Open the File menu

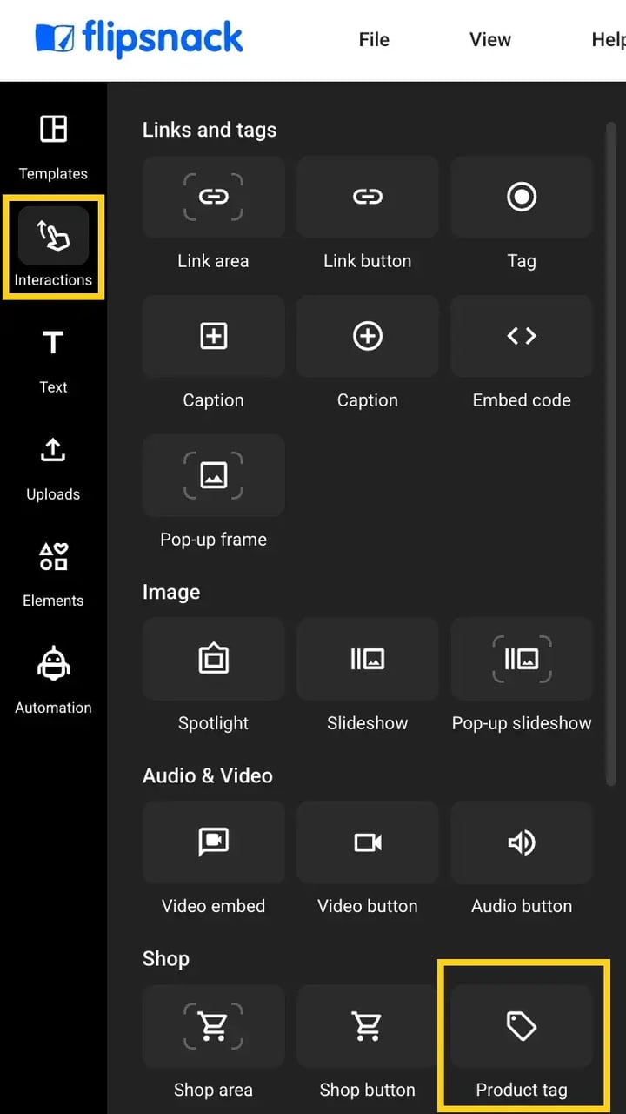tap(374, 40)
